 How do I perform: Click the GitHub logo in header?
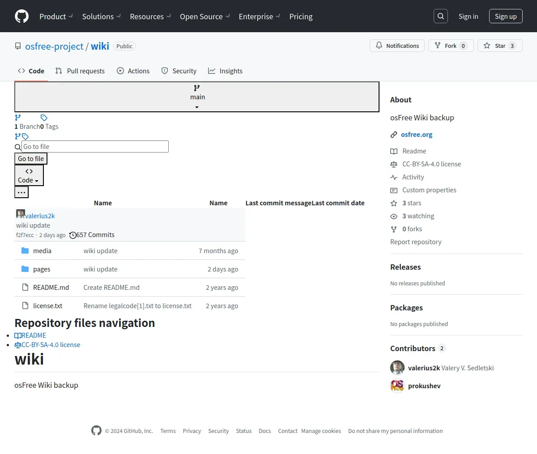point(22,16)
